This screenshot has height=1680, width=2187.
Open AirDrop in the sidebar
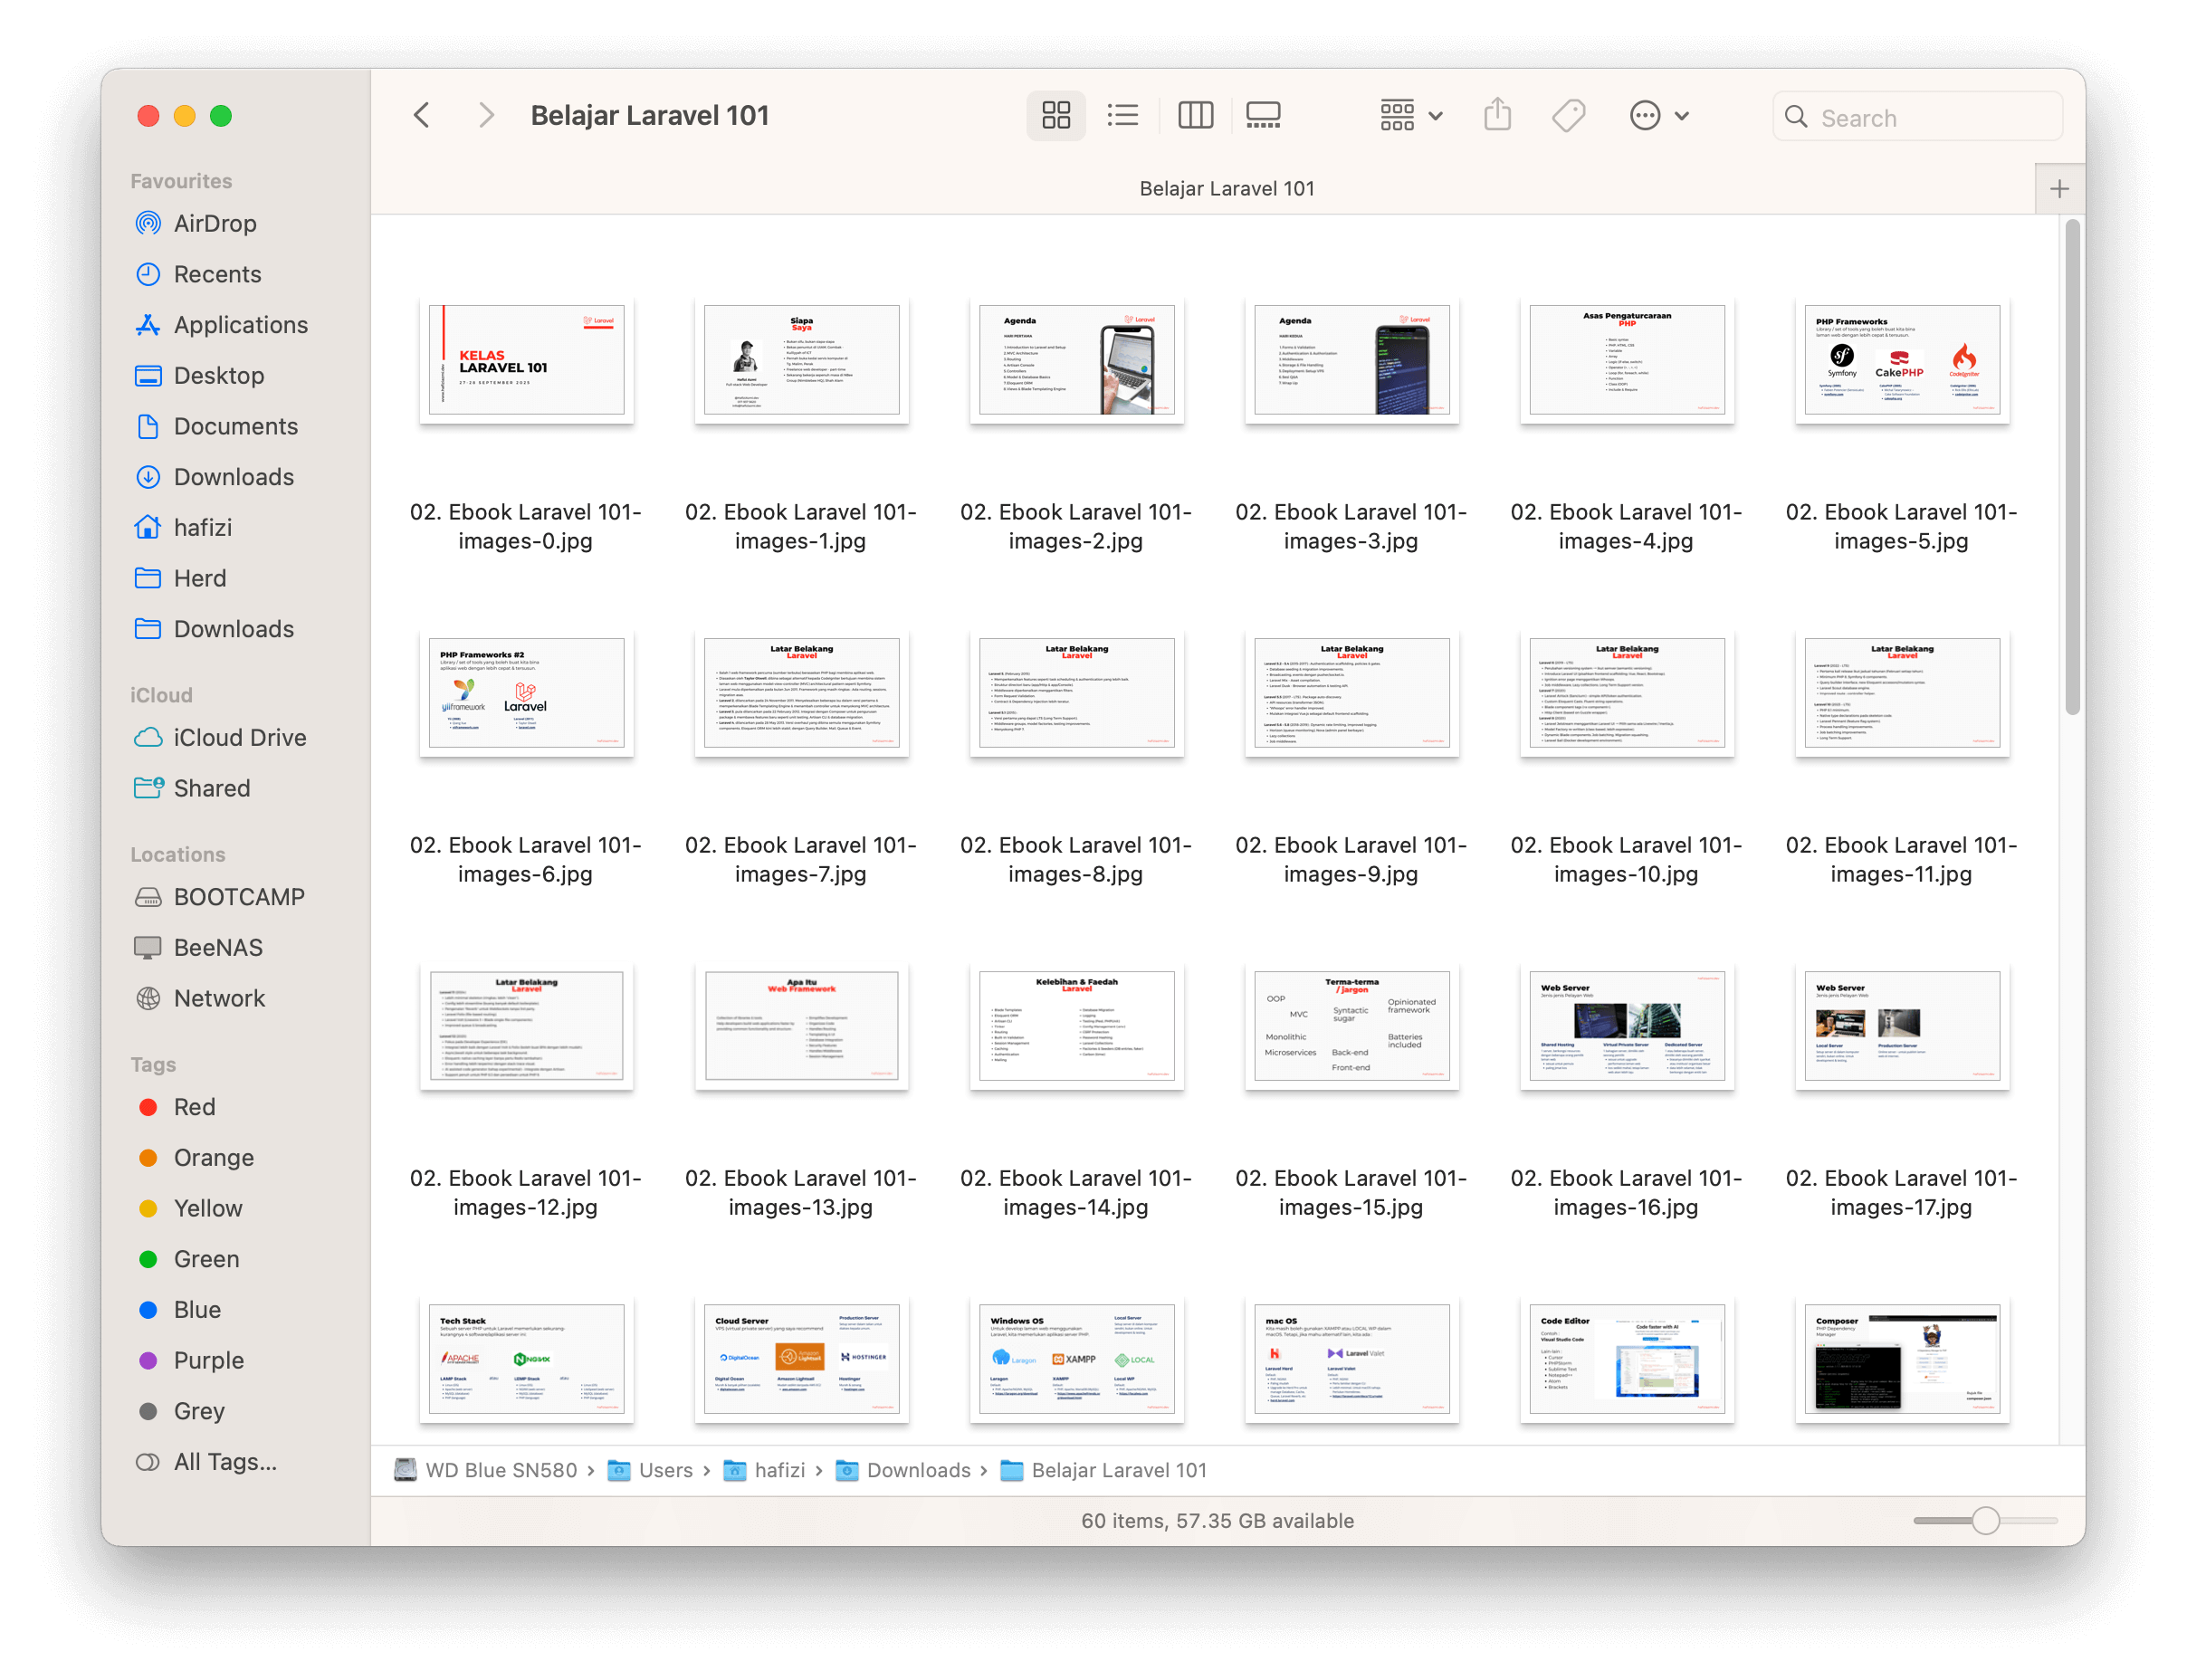[214, 223]
